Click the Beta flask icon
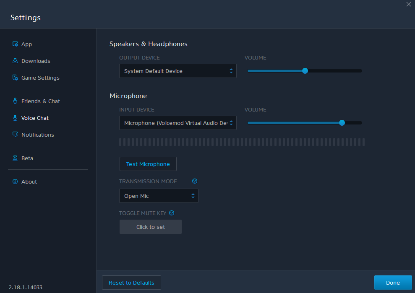This screenshot has width=415, height=293. click(x=15, y=158)
